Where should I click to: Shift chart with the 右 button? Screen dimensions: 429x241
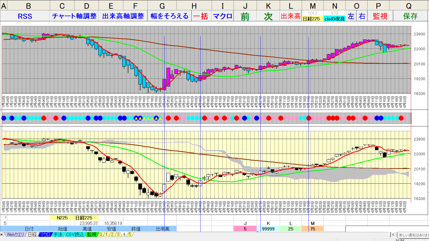(362, 16)
